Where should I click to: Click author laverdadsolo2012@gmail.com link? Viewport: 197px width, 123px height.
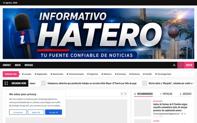point(167,114)
